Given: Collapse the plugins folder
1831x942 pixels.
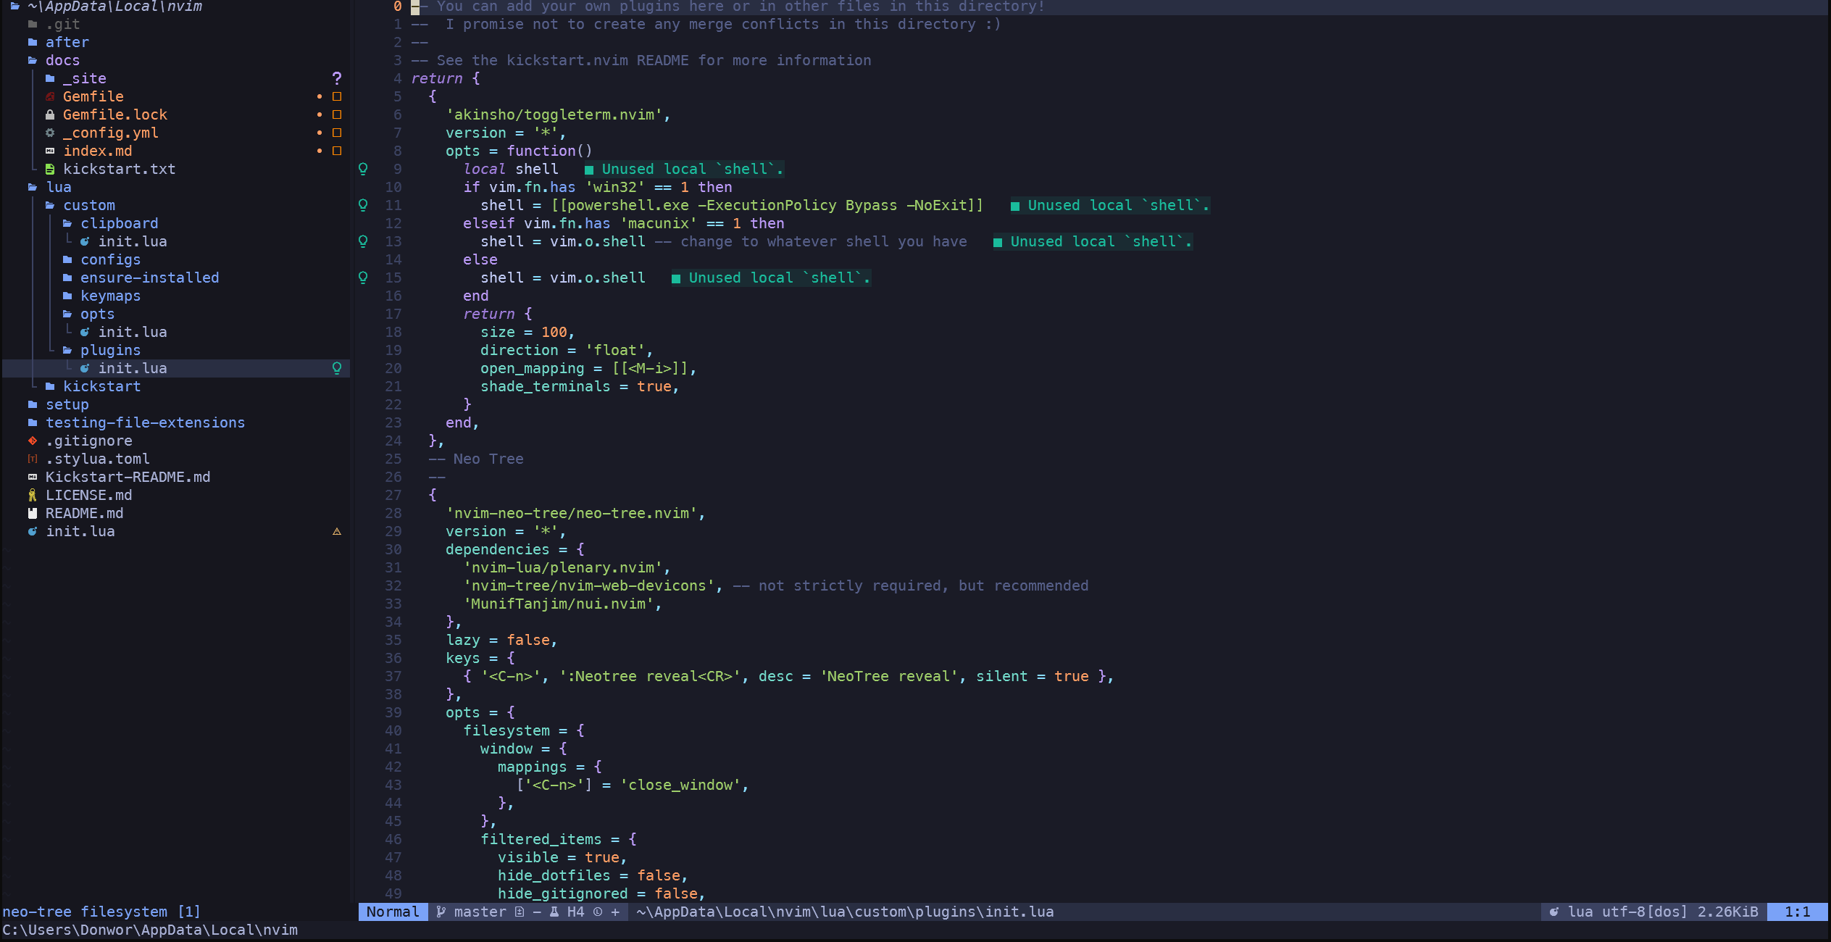Looking at the screenshot, I should [110, 350].
